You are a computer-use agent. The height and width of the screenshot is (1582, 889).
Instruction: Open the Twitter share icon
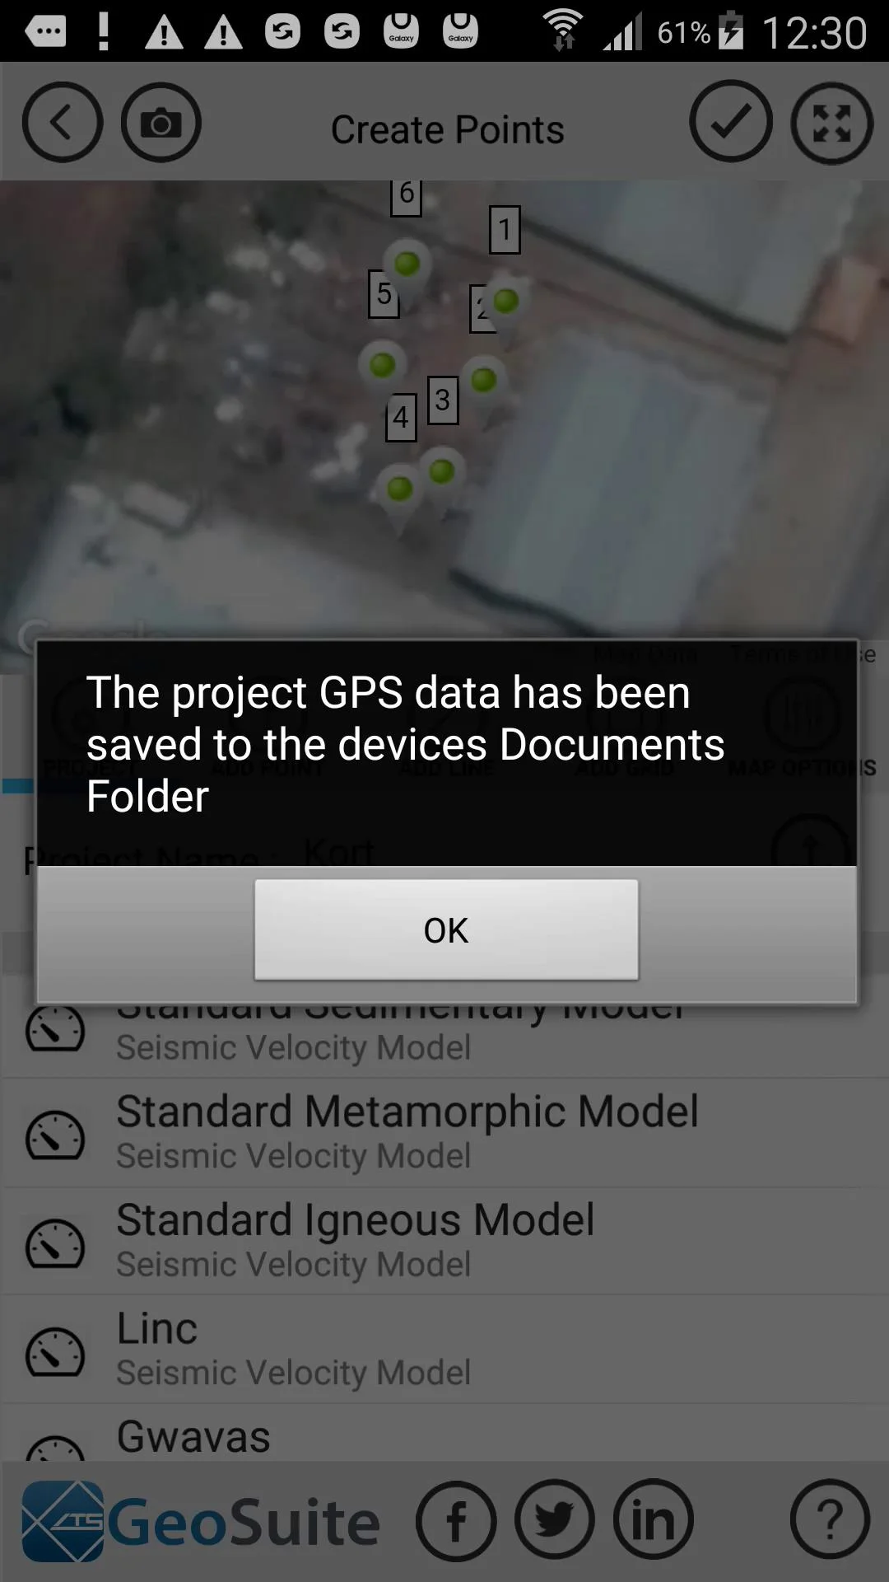pos(555,1520)
